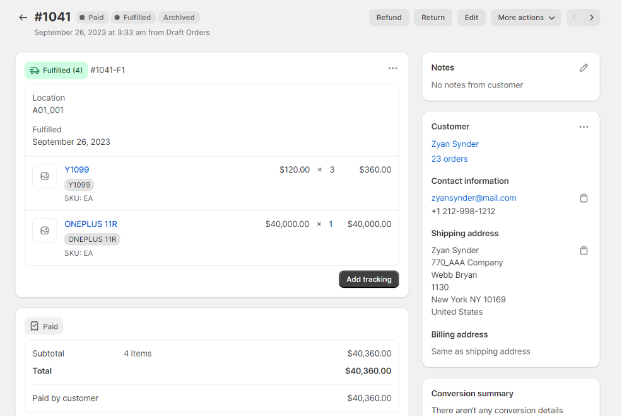The height and width of the screenshot is (417, 622).
Task: Click the previous order chevron
Action: (574, 17)
